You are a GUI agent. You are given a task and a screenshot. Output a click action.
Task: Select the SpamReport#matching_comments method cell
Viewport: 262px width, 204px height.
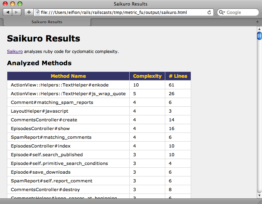pyautogui.click(x=68, y=137)
